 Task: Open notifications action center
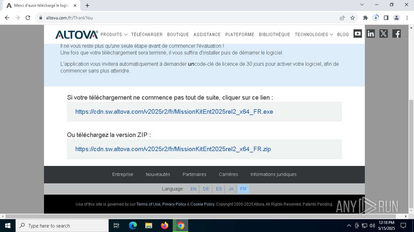[x=403, y=226]
